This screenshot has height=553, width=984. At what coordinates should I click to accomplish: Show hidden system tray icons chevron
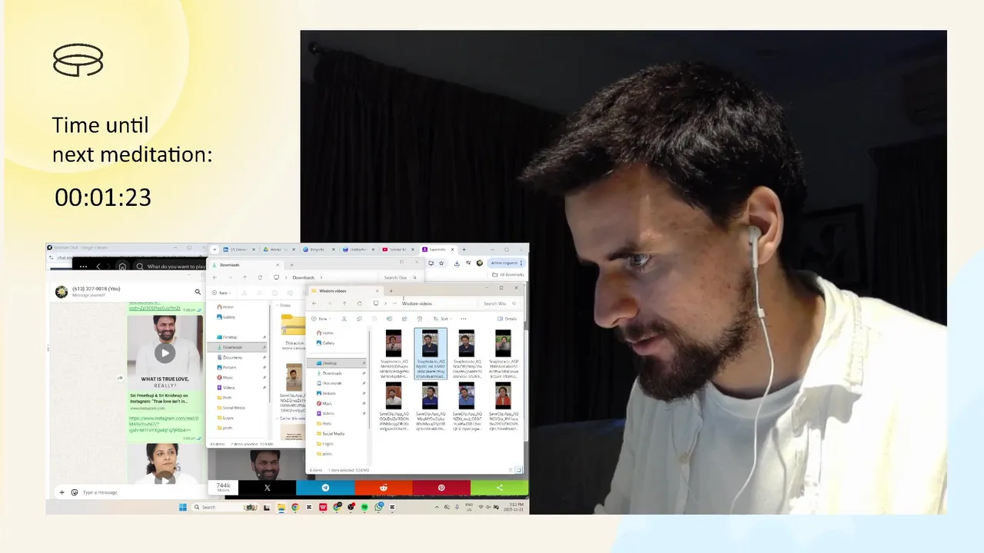click(x=437, y=507)
